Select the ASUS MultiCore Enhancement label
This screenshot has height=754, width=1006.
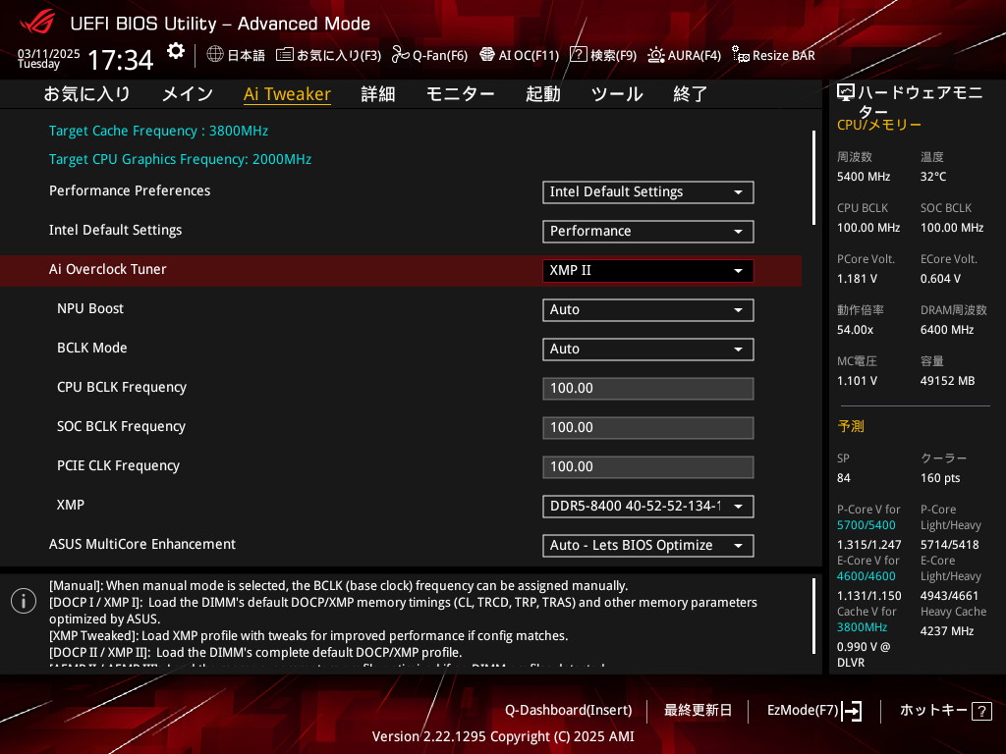coord(142,544)
